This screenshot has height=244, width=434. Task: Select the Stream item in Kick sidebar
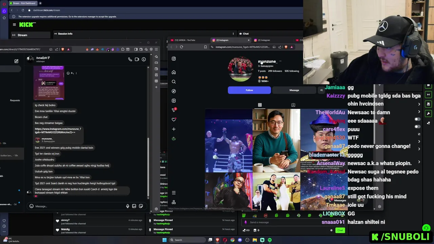31,35
